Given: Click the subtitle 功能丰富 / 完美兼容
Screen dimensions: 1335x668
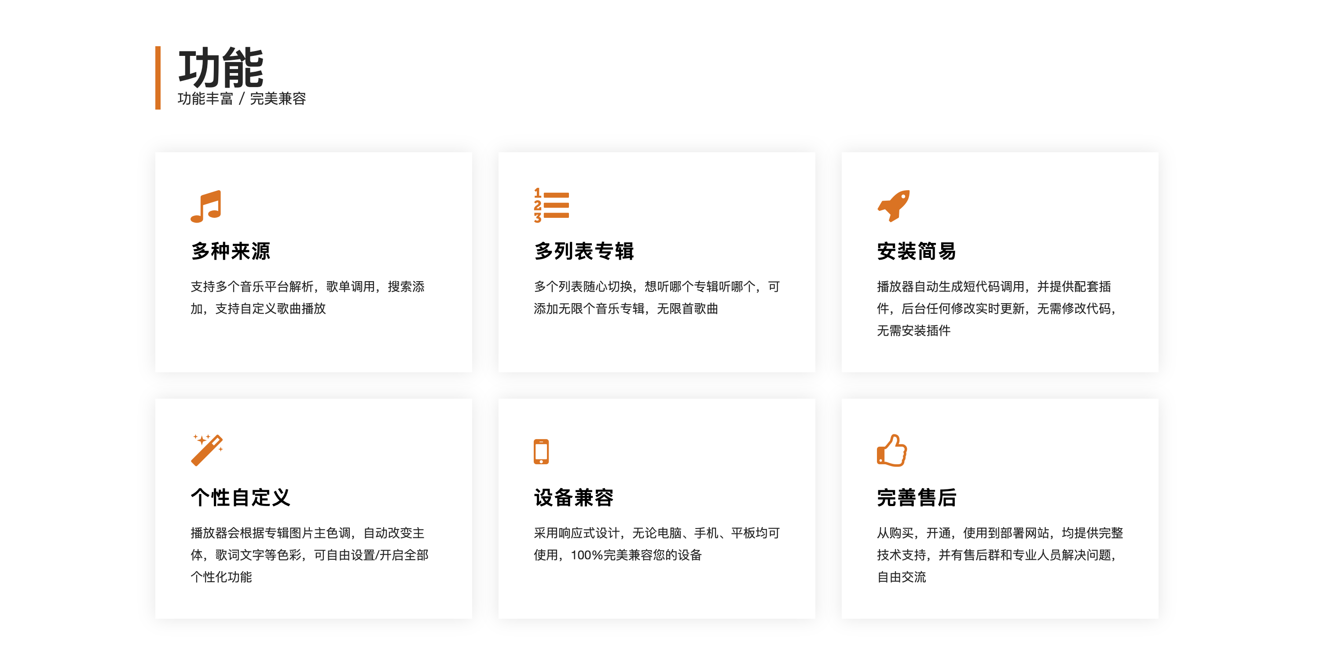Looking at the screenshot, I should (x=242, y=99).
